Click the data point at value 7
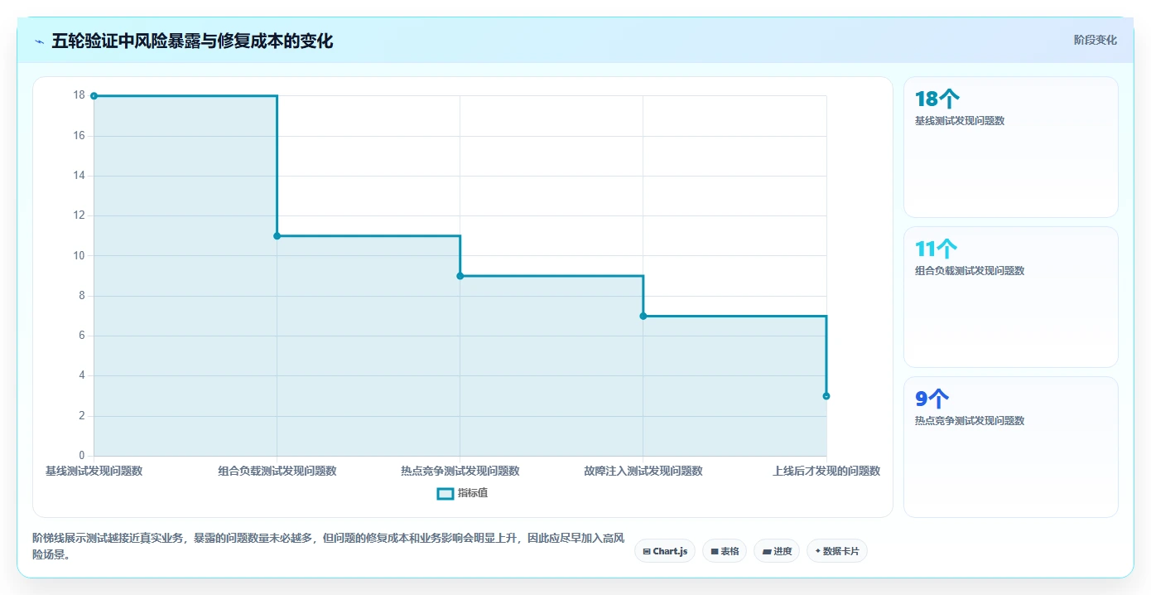 [x=643, y=316]
